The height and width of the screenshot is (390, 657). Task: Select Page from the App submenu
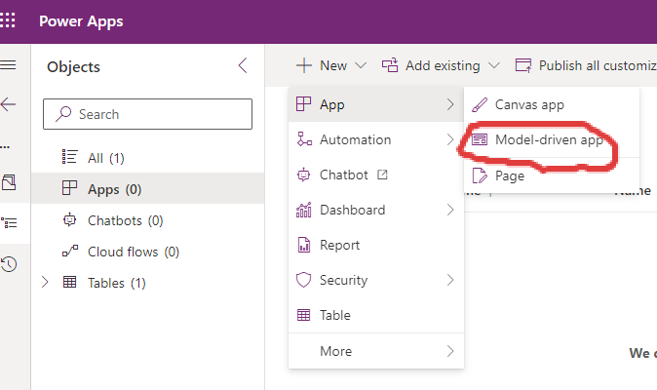click(509, 175)
